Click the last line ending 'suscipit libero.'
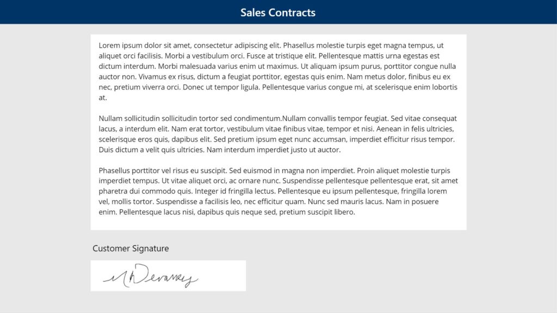This screenshot has width=557, height=313. pos(227,212)
